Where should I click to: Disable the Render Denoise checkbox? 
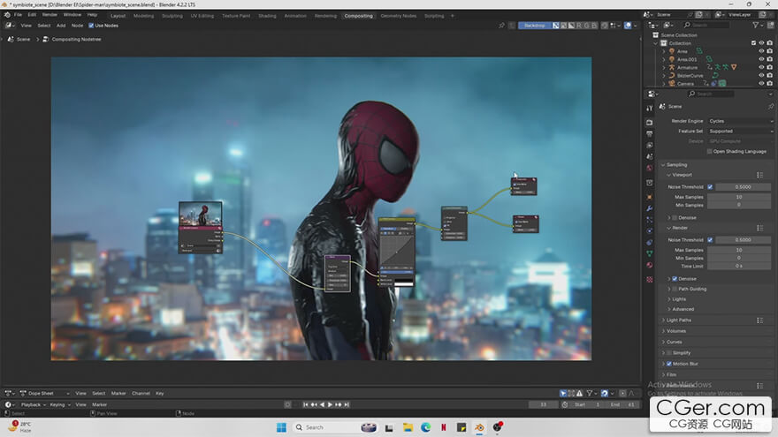pos(675,279)
